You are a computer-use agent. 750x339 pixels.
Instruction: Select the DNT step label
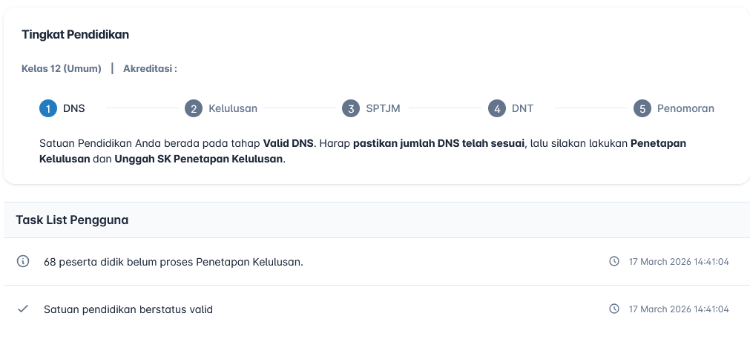(522, 108)
